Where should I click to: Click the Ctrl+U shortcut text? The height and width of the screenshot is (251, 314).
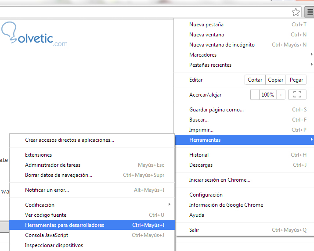click(x=156, y=215)
